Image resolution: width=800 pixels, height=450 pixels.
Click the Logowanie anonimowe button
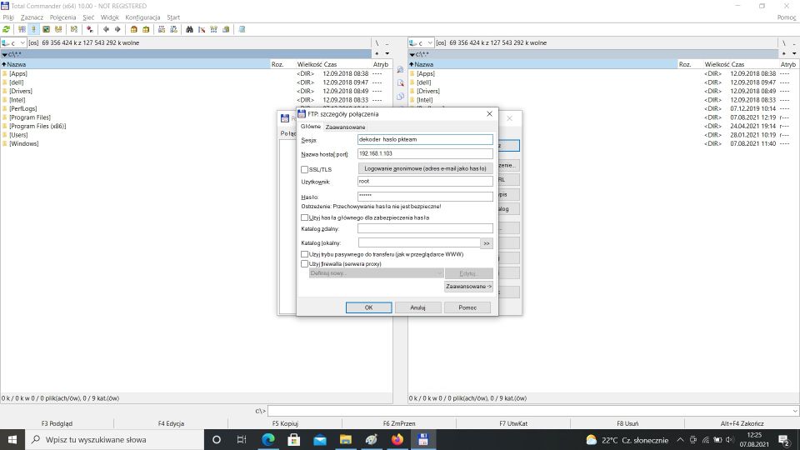(425, 168)
